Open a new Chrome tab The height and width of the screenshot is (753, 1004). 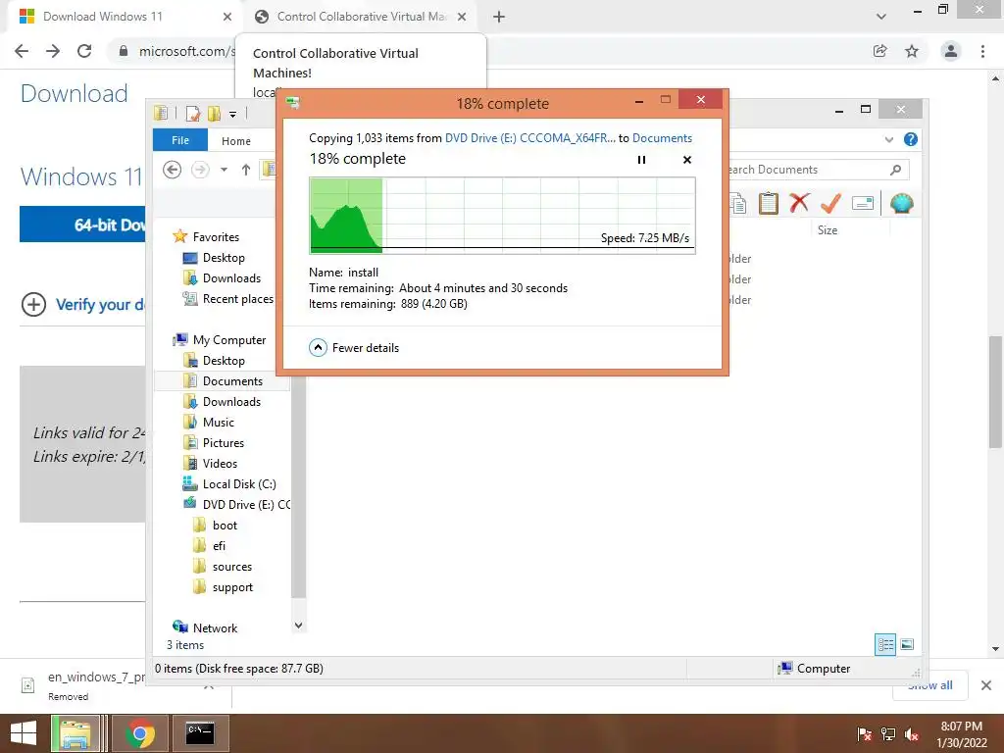499,17
